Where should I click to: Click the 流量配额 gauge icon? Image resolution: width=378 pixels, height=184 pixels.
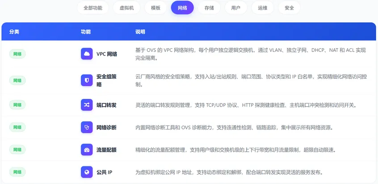pos(87,150)
